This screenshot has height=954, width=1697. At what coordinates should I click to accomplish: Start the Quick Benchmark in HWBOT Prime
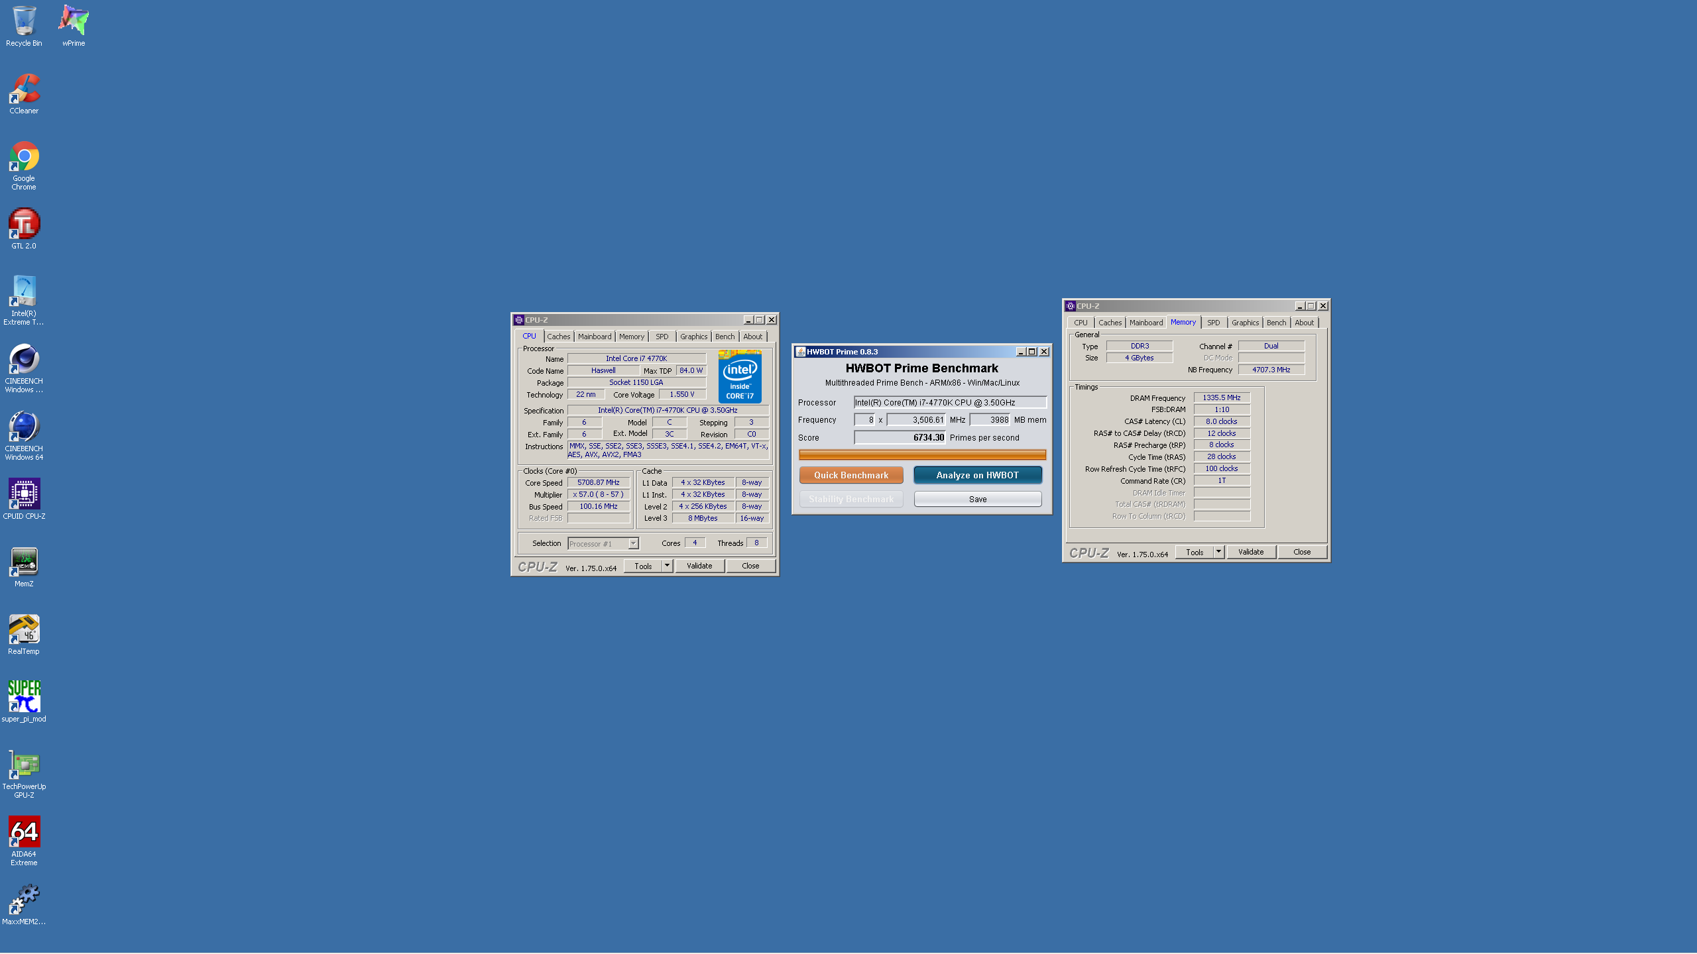coord(851,475)
